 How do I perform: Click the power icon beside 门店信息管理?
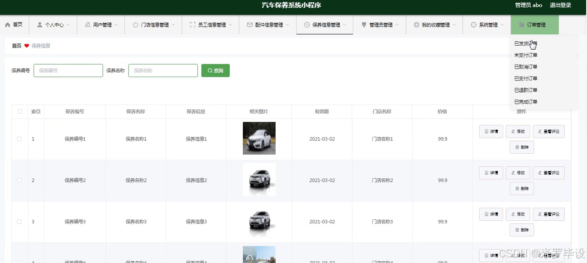(x=135, y=25)
